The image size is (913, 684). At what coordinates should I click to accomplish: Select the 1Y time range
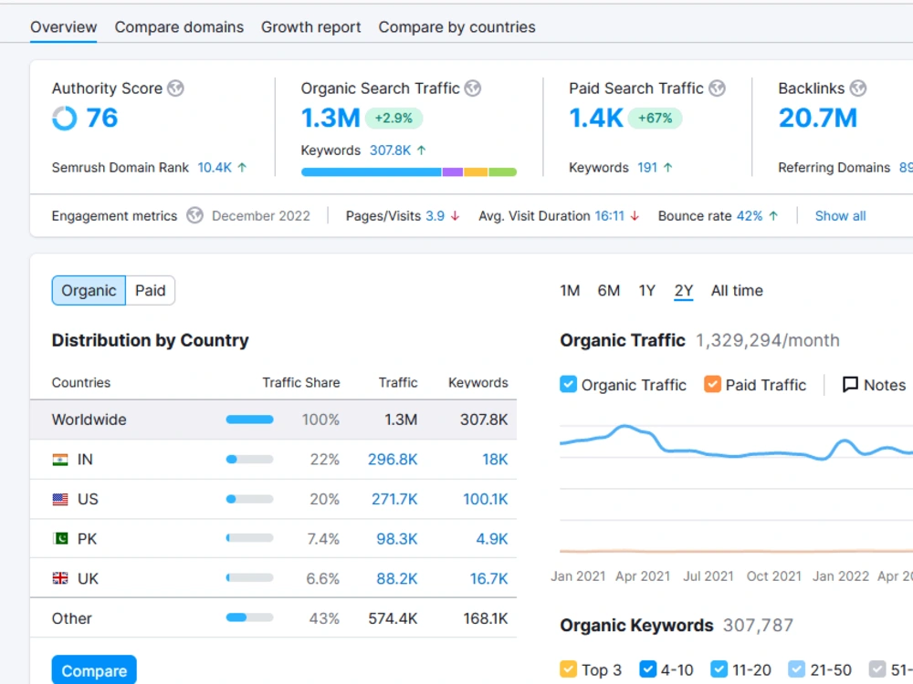coord(647,290)
